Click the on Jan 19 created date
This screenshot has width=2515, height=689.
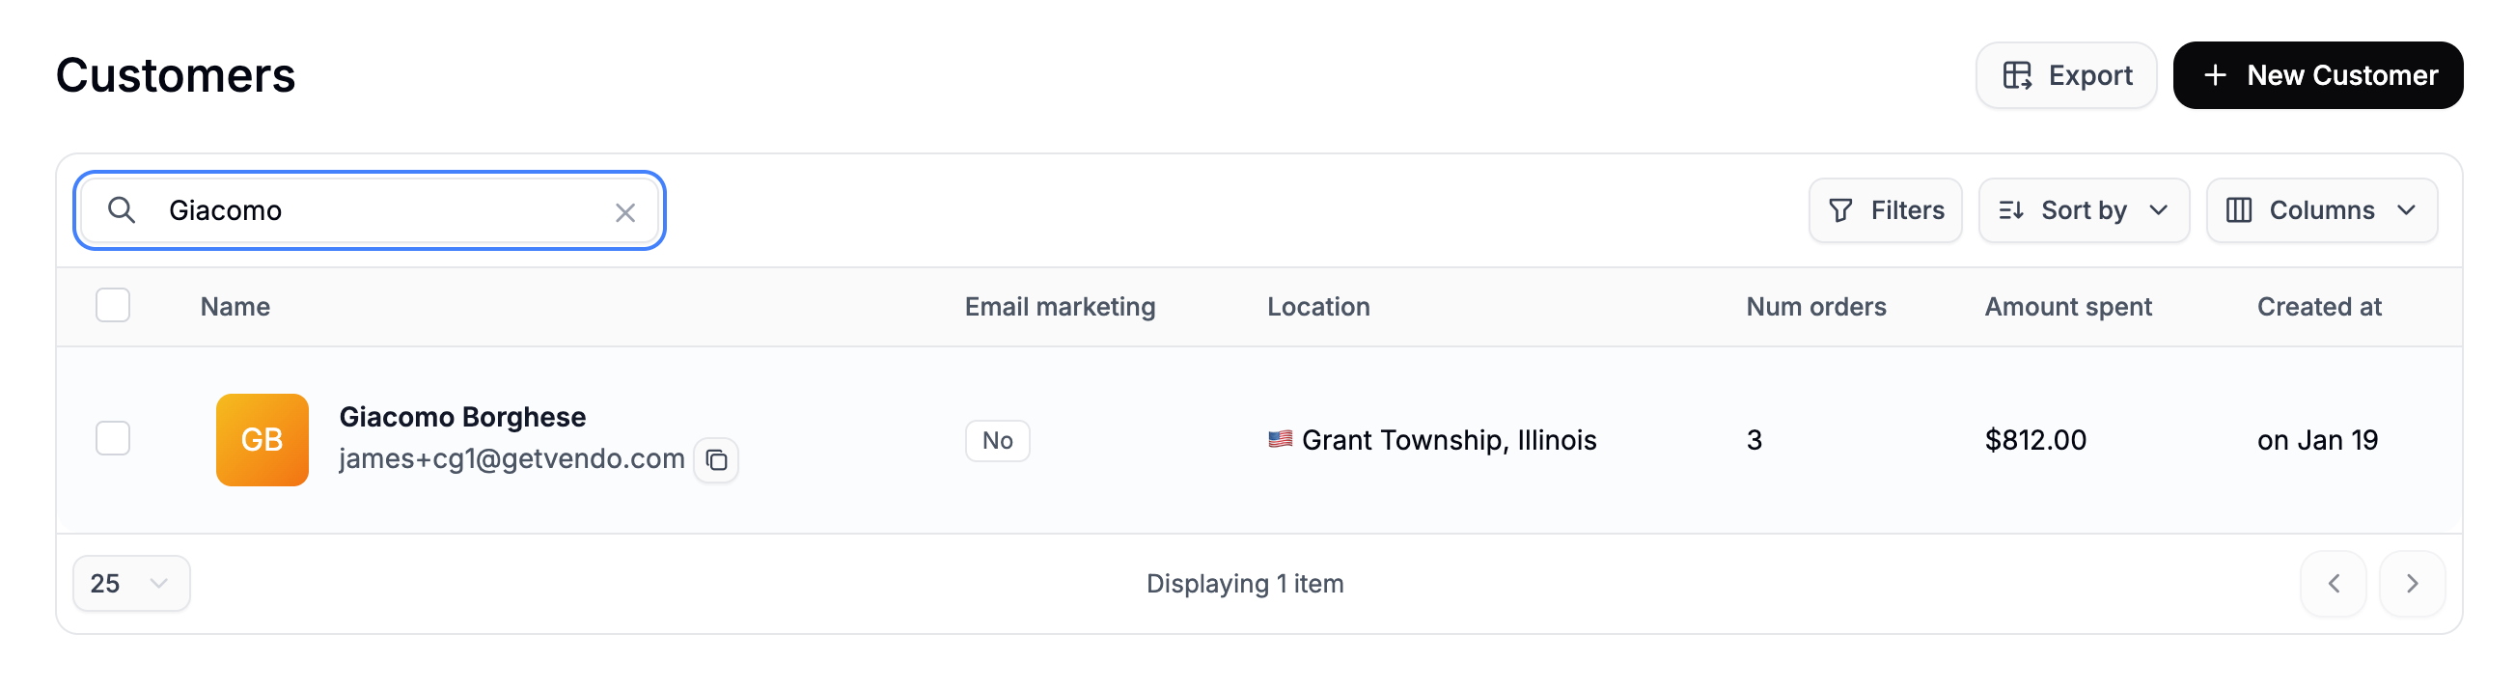coord(2317,440)
